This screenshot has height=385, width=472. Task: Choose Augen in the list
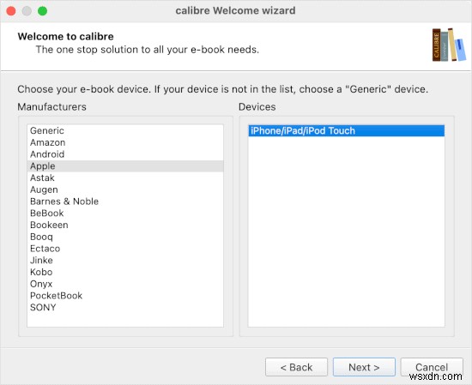coord(125,189)
